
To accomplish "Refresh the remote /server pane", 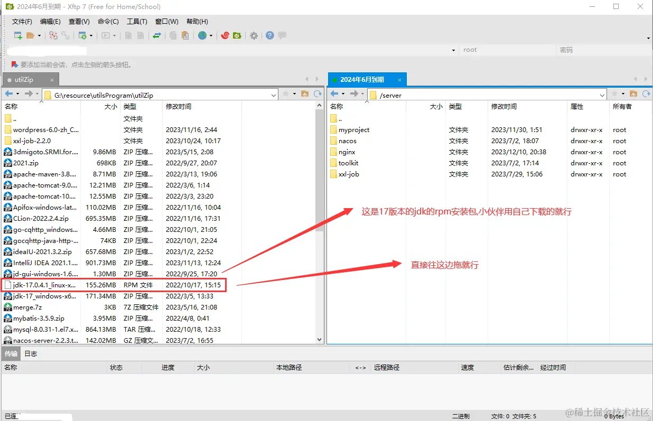I will (x=646, y=93).
